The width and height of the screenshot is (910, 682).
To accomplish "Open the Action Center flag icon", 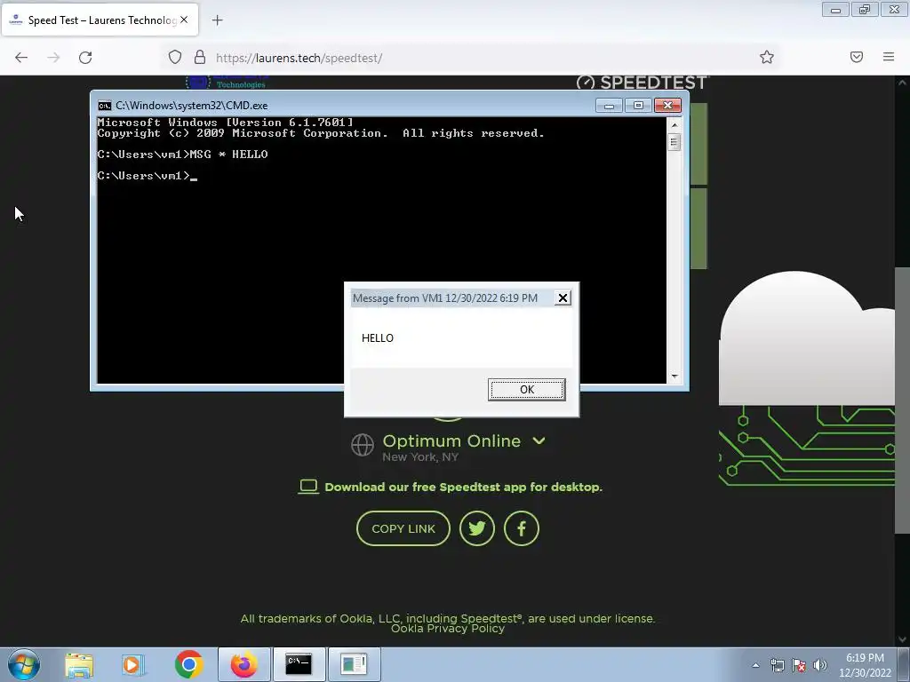I will (799, 665).
